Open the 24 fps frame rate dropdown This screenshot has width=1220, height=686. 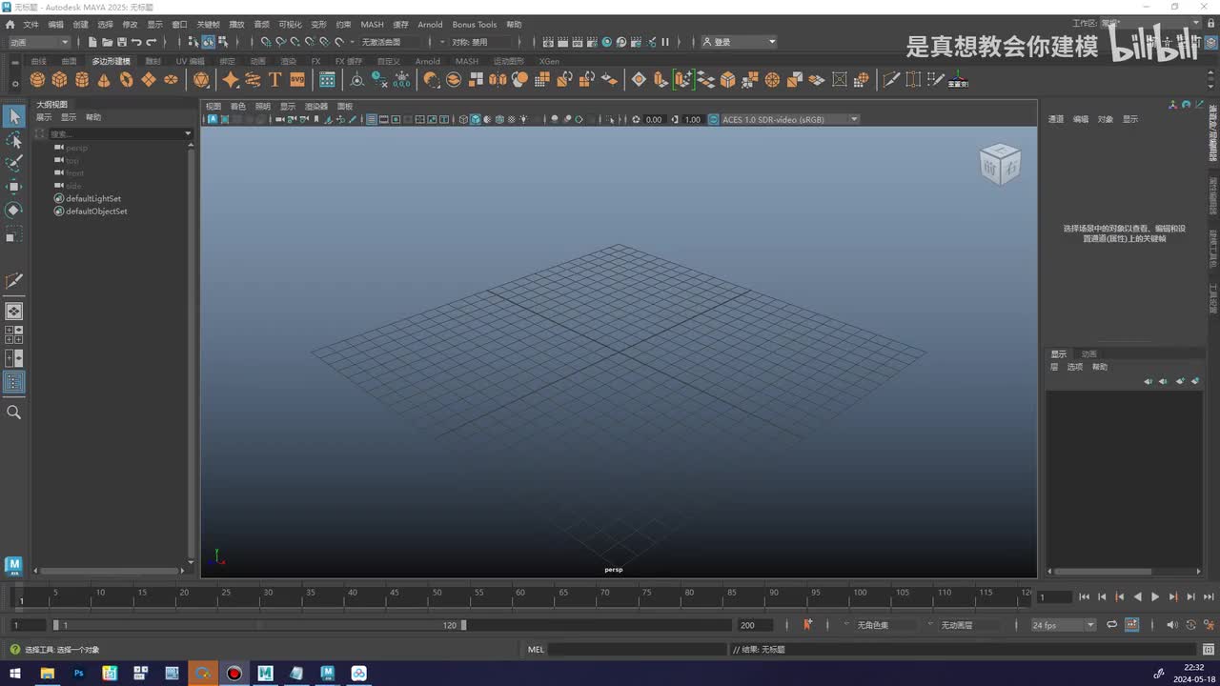point(1064,625)
